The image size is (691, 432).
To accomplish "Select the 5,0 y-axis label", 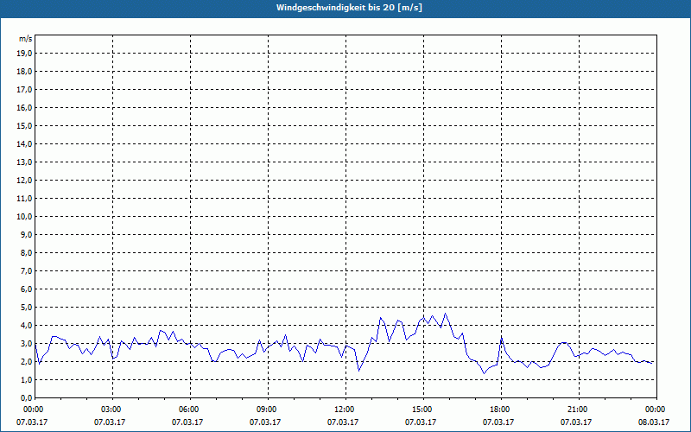I will (x=26, y=308).
